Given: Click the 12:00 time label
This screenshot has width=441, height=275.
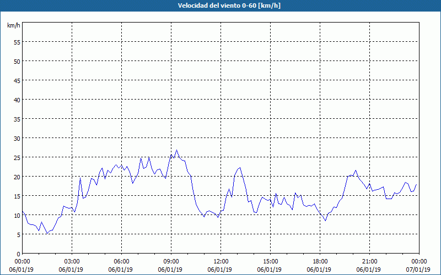Looking at the screenshot, I should (x=221, y=262).
